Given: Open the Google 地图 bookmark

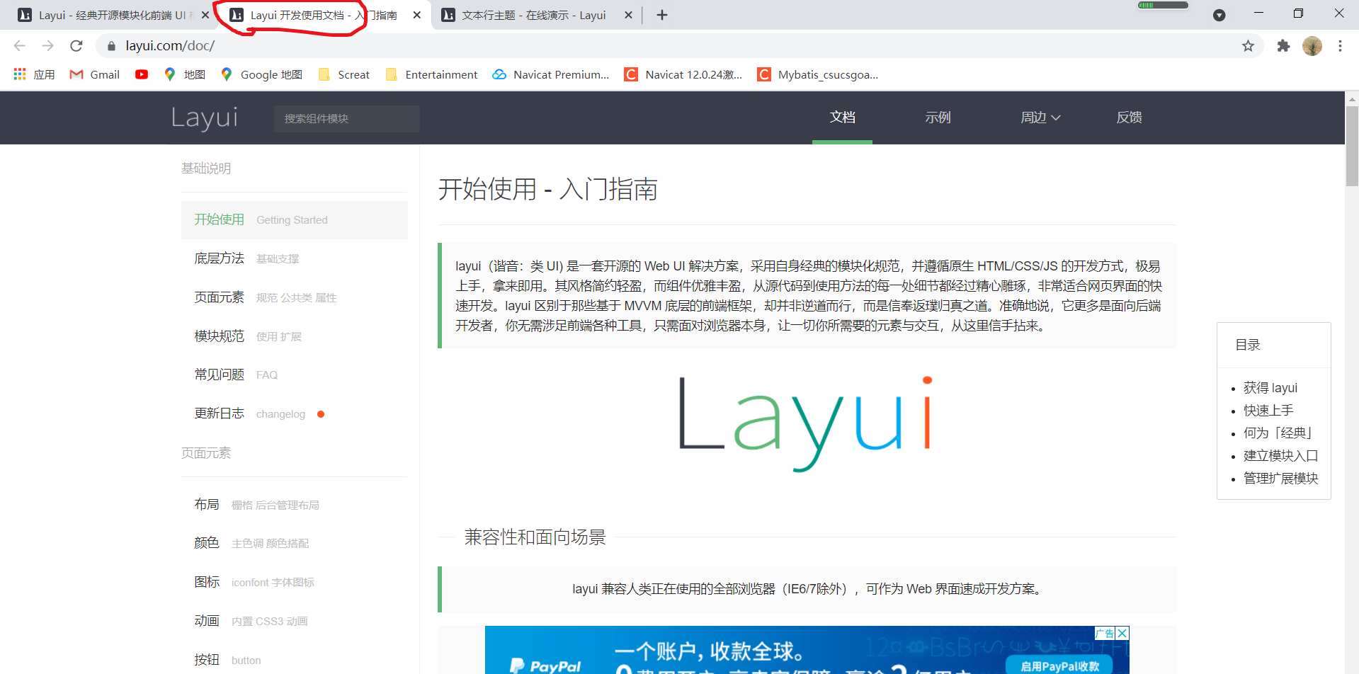Looking at the screenshot, I should [x=260, y=74].
